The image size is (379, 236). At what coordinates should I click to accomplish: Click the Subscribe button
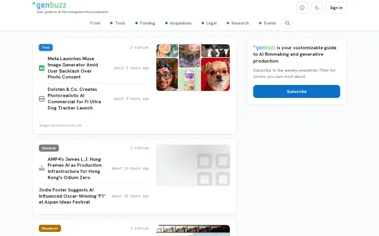(x=297, y=91)
